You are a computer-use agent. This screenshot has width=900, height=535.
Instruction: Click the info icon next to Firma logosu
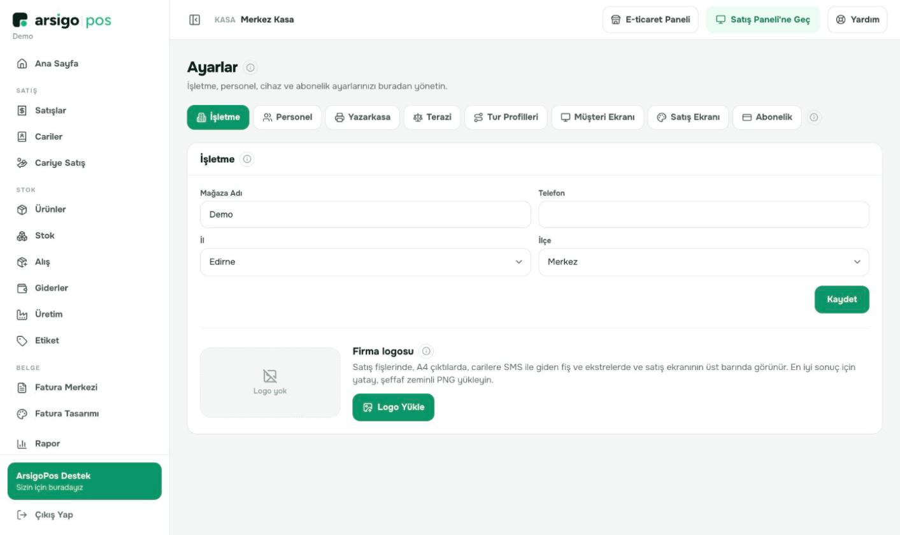click(427, 351)
